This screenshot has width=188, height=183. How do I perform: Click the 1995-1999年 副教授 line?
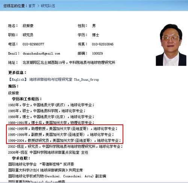click(61, 135)
